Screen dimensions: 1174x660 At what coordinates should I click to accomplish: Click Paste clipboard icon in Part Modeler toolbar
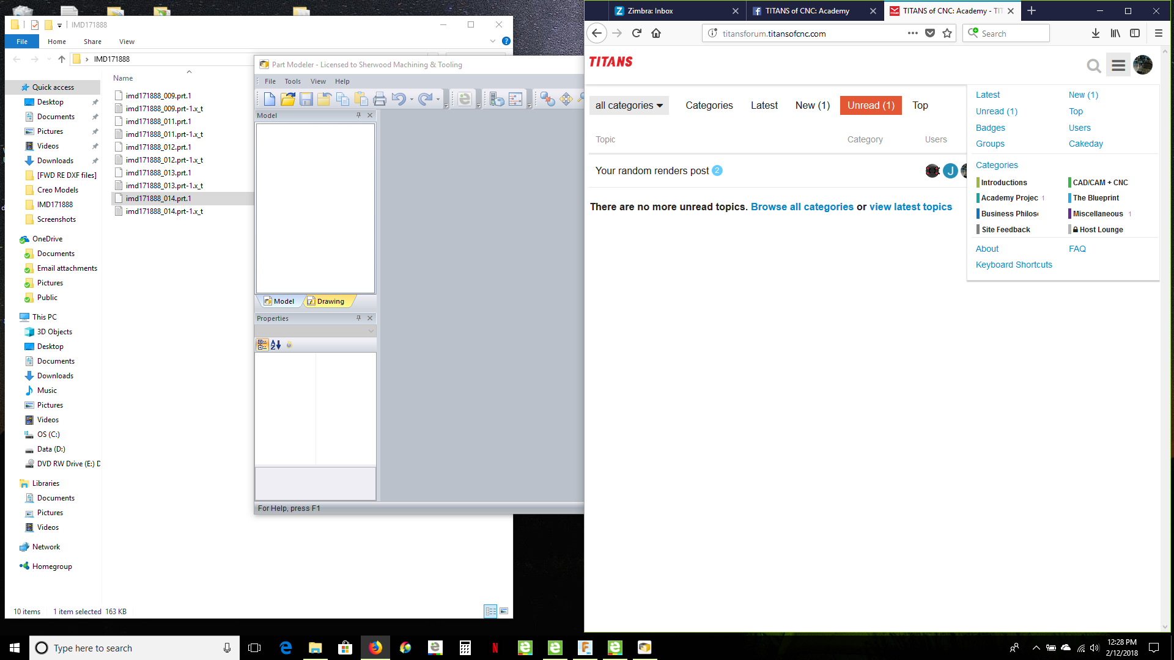361,99
